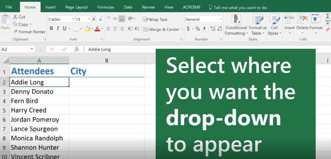Click the Name Box showing A2
The height and width of the screenshot is (159, 331).
pos(18,49)
